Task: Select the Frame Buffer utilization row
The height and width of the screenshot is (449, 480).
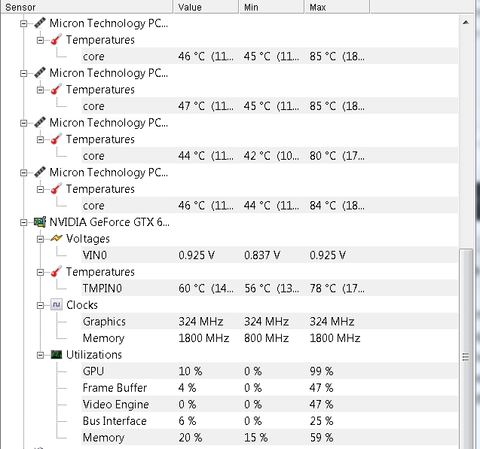Action: [x=270, y=387]
